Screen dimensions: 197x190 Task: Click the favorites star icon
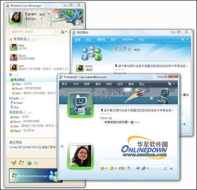point(11,39)
